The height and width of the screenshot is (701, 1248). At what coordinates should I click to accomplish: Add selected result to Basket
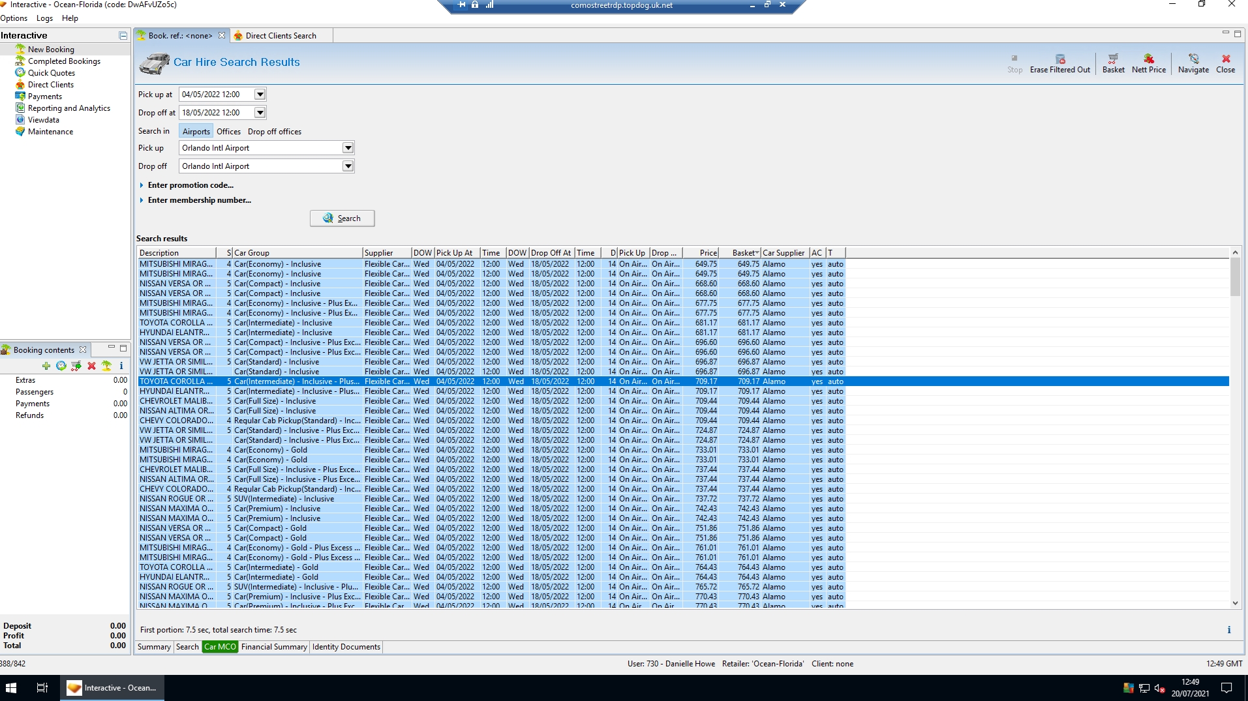click(1113, 63)
